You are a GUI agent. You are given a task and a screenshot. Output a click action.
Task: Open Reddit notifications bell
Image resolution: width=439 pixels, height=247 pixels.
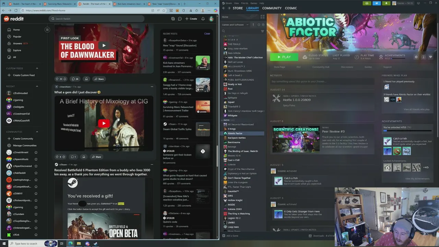tap(203, 19)
